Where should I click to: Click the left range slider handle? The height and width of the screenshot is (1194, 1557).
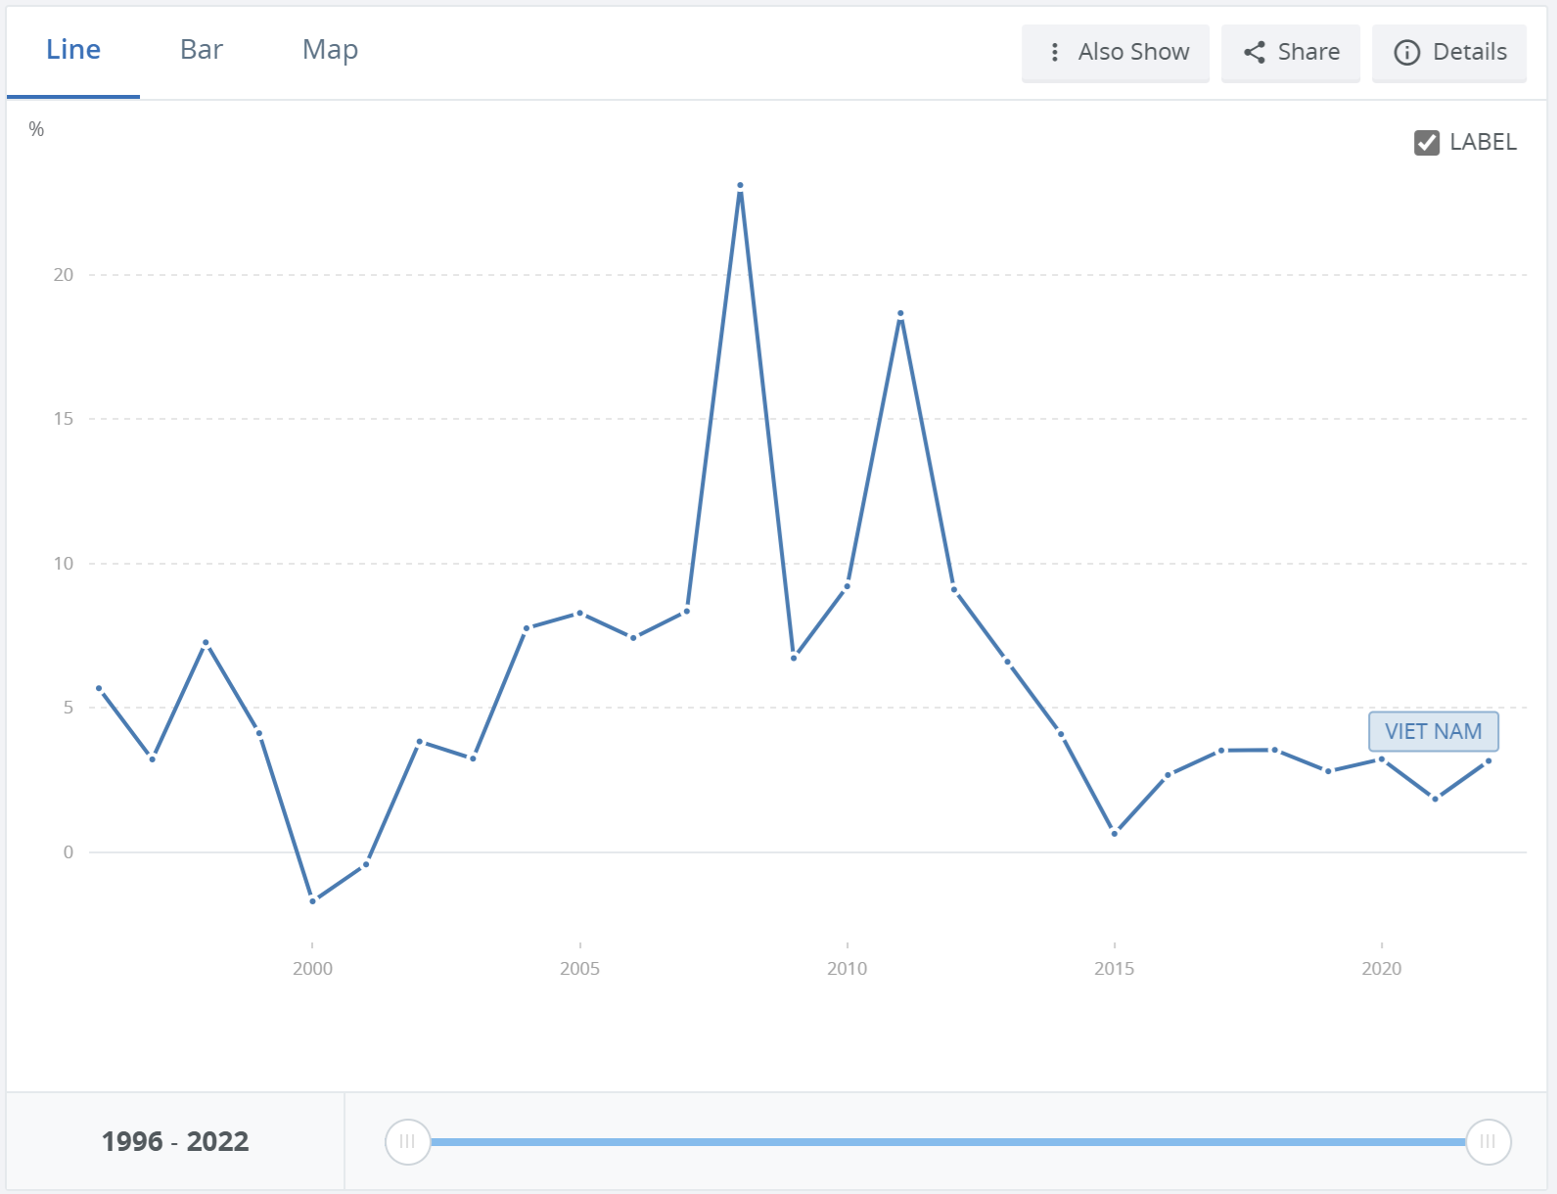[x=408, y=1141]
